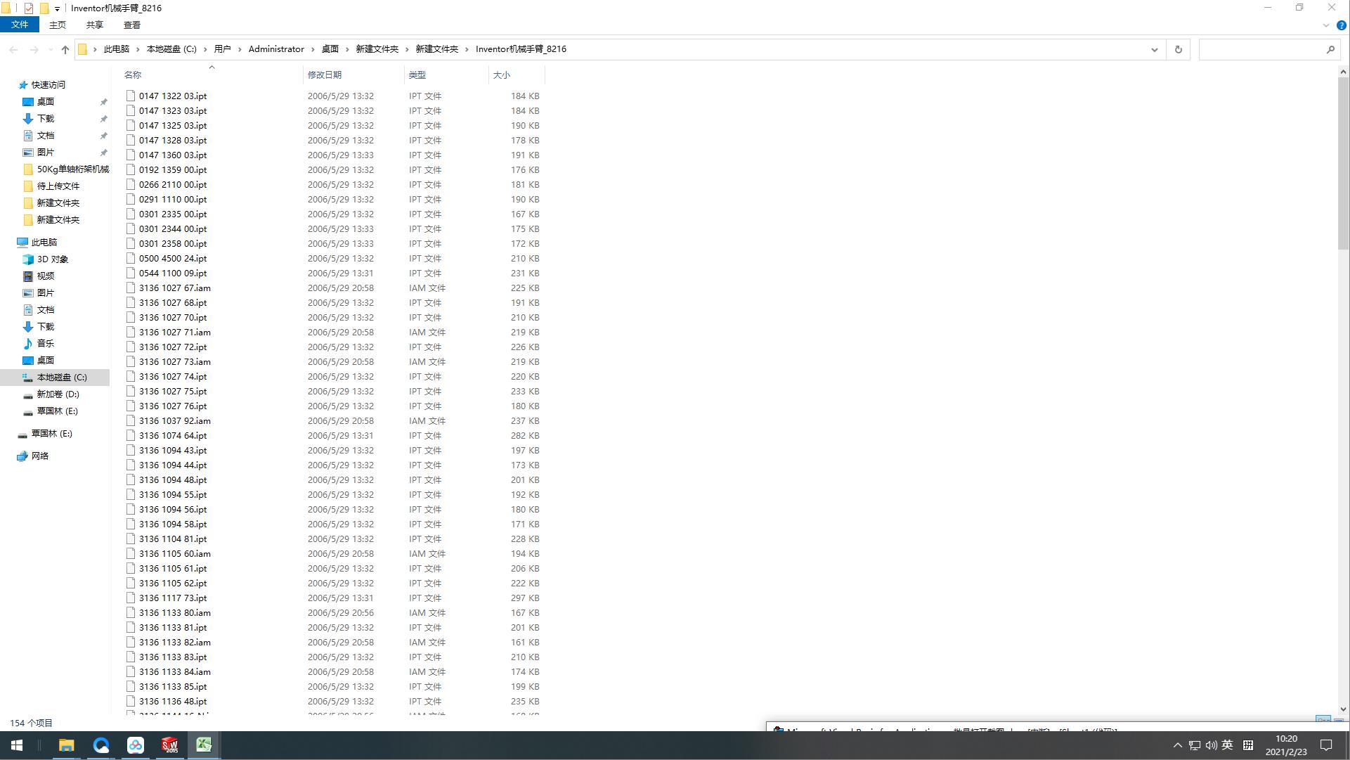Open the Windows Start menu
Image resolution: width=1350 pixels, height=760 pixels.
click(17, 745)
